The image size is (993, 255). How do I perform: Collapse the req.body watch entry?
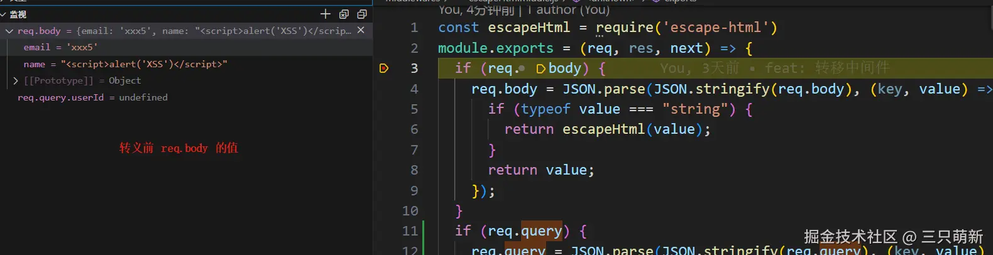pos(9,31)
